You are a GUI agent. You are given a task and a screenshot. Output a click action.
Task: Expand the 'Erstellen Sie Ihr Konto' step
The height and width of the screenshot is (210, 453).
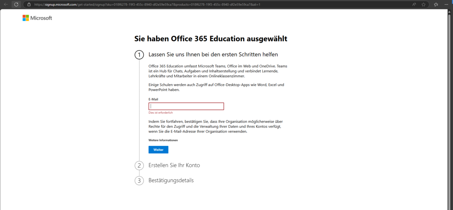(x=174, y=166)
